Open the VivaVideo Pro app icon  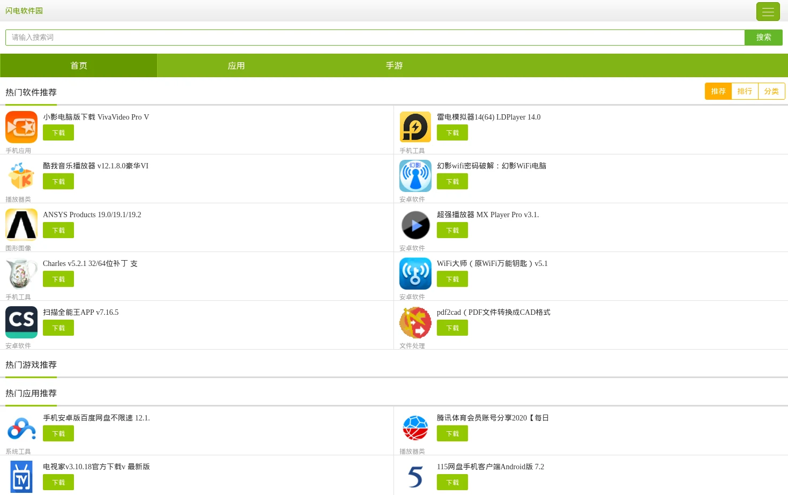tap(21, 127)
